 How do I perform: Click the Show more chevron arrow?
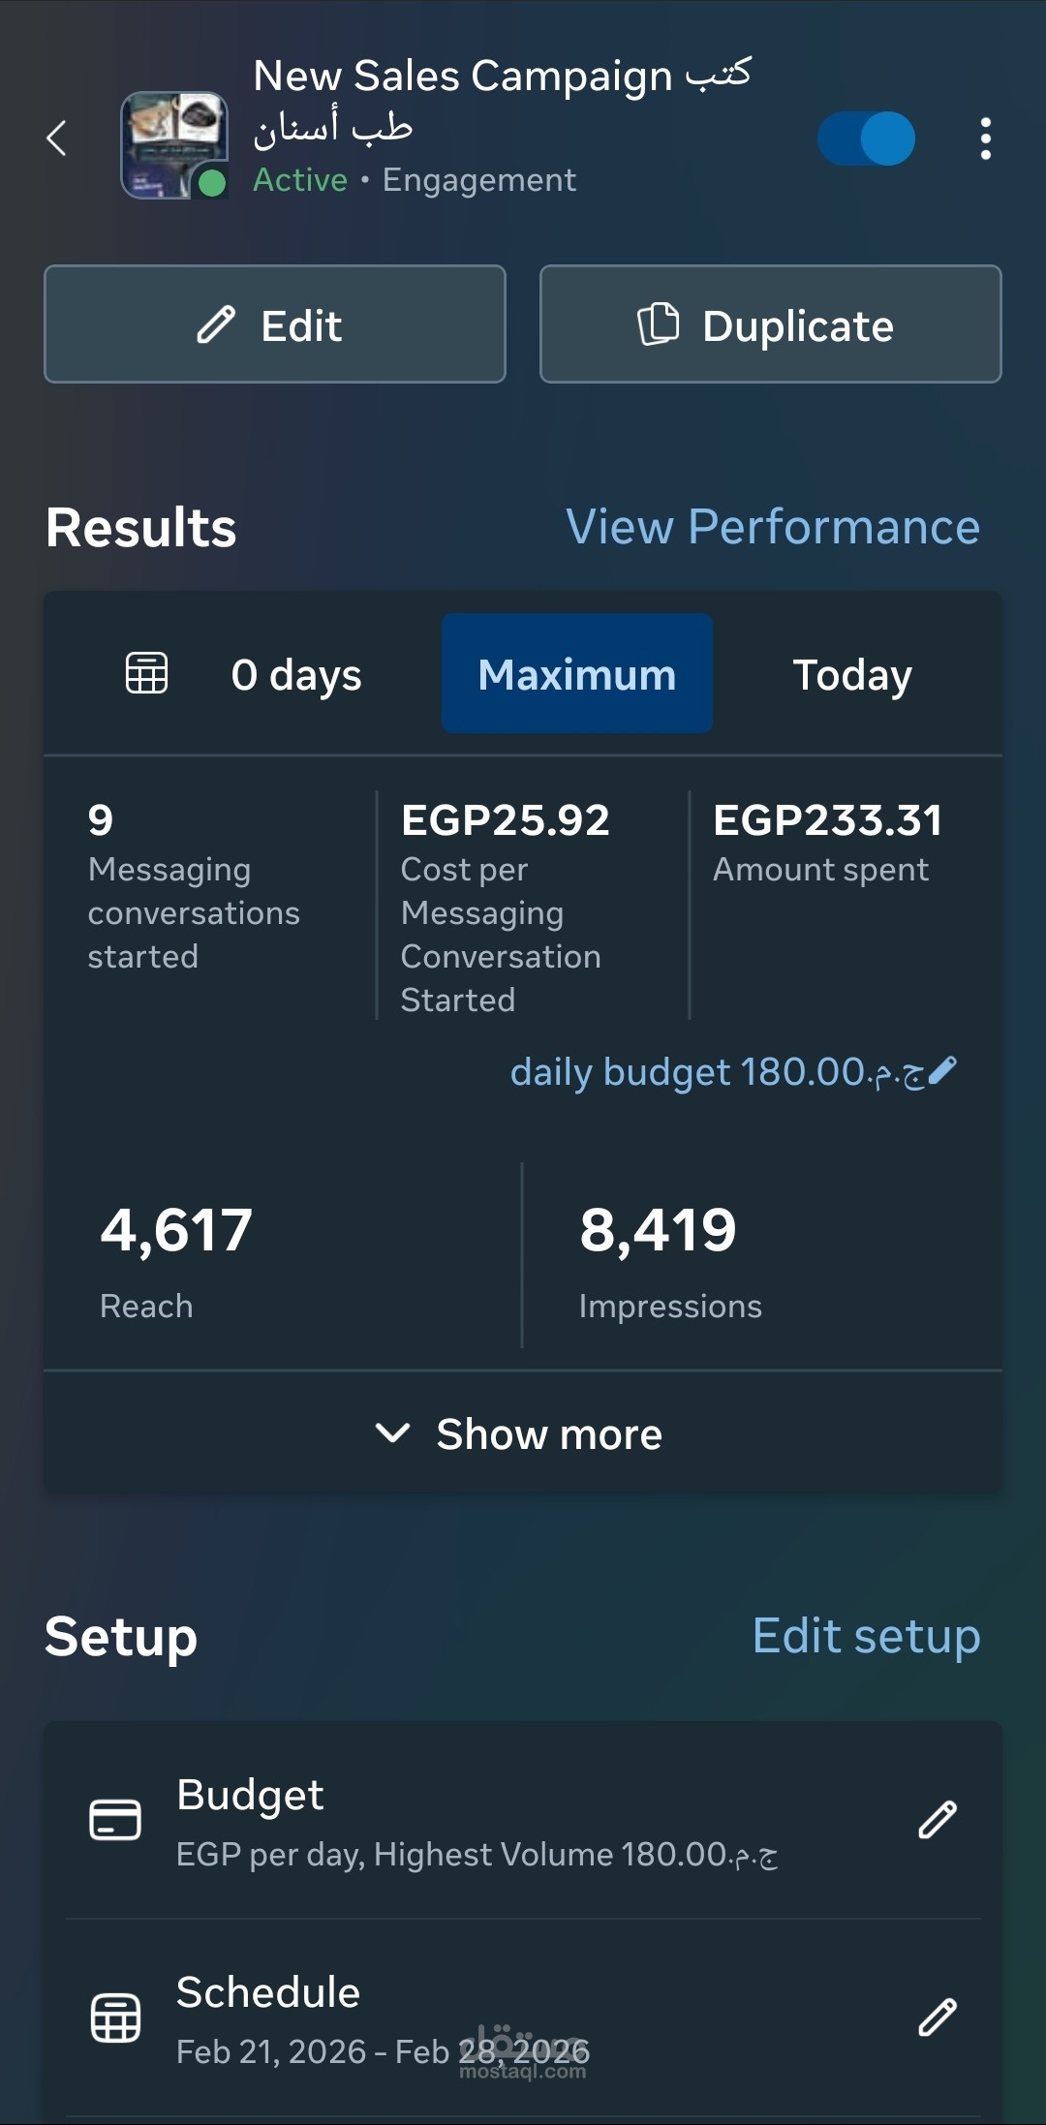coord(392,1432)
